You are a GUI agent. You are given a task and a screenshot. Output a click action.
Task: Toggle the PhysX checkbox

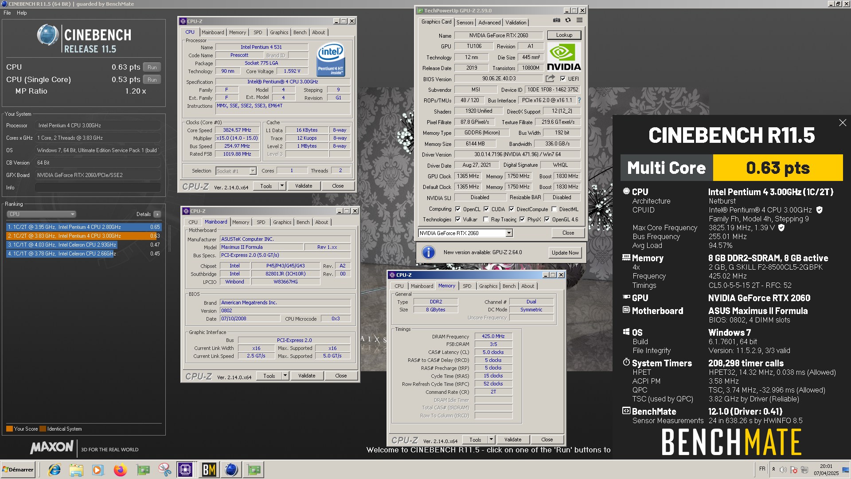[522, 220]
